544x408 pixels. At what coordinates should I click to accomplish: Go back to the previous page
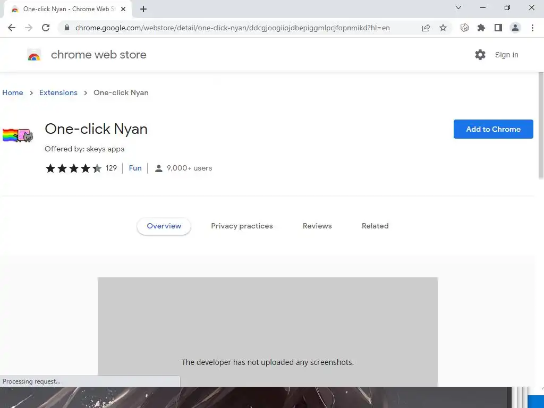tap(12, 28)
